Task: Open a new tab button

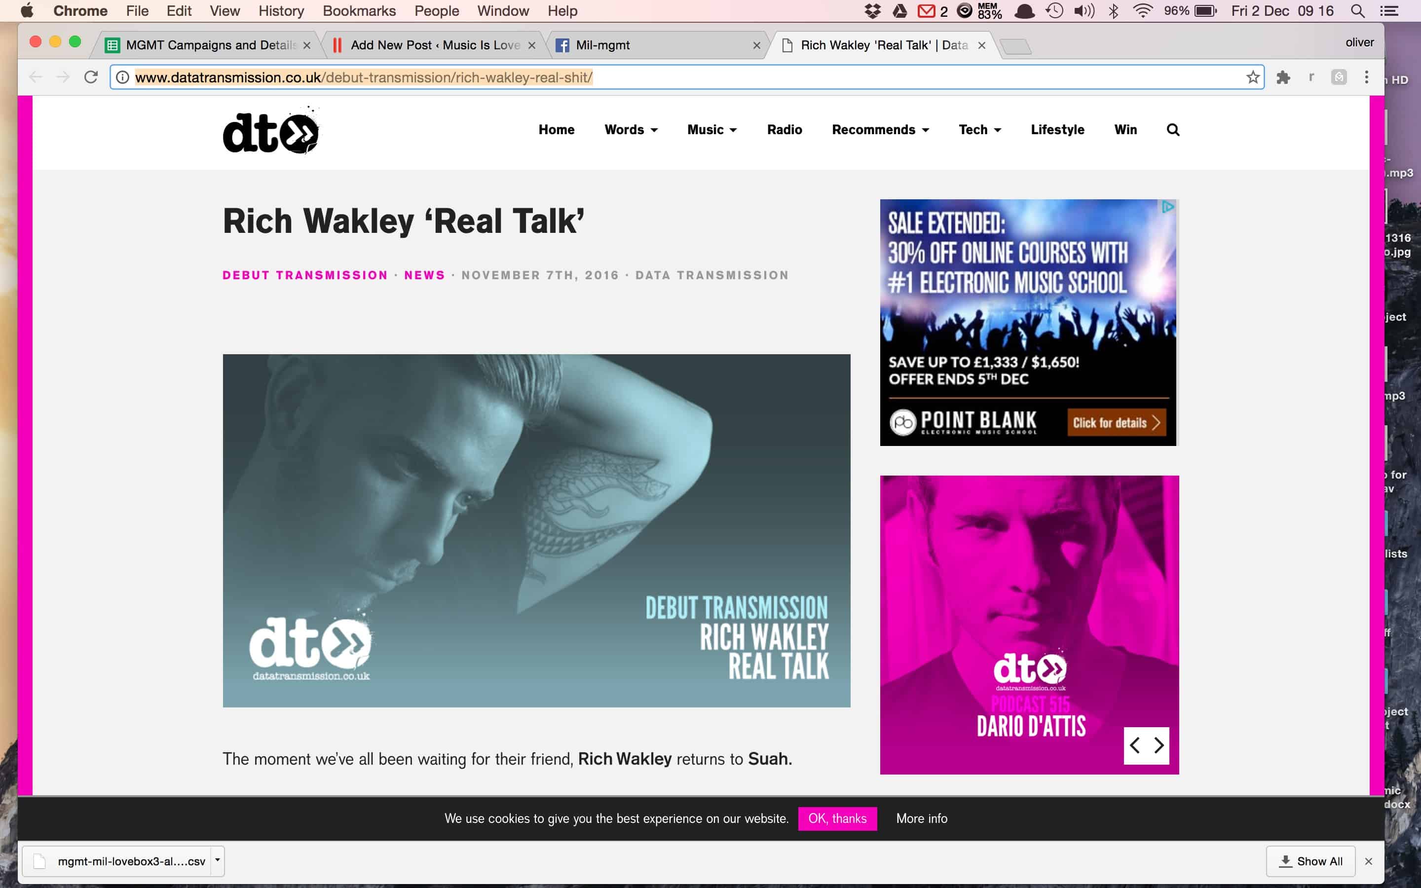Action: (1015, 46)
